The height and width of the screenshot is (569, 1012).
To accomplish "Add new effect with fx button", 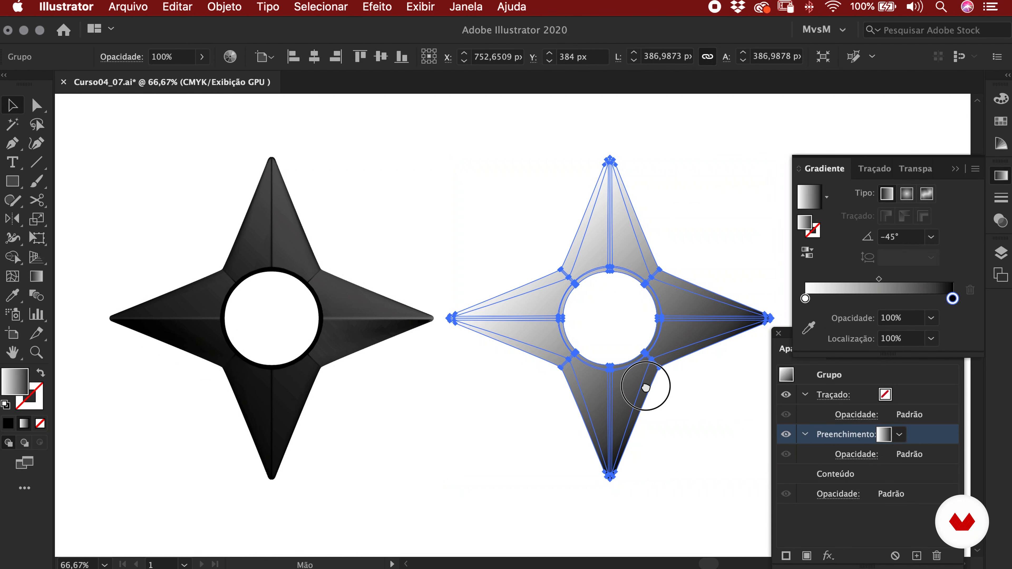I will coord(828,556).
